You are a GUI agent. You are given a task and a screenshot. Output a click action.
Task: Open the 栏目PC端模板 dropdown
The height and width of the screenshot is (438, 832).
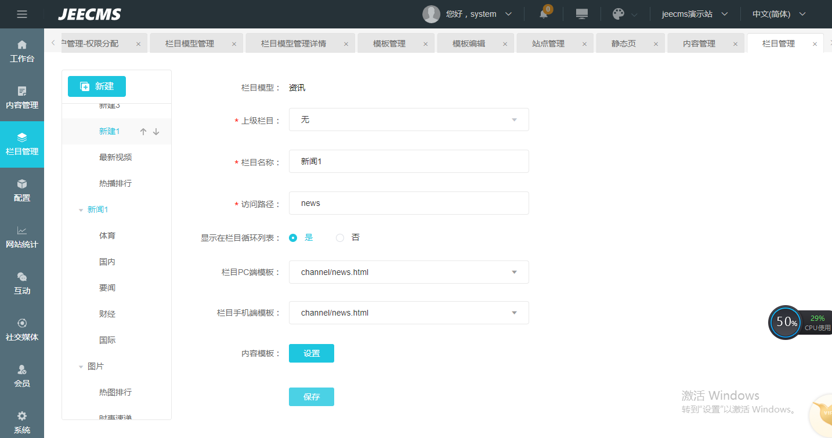(408, 272)
